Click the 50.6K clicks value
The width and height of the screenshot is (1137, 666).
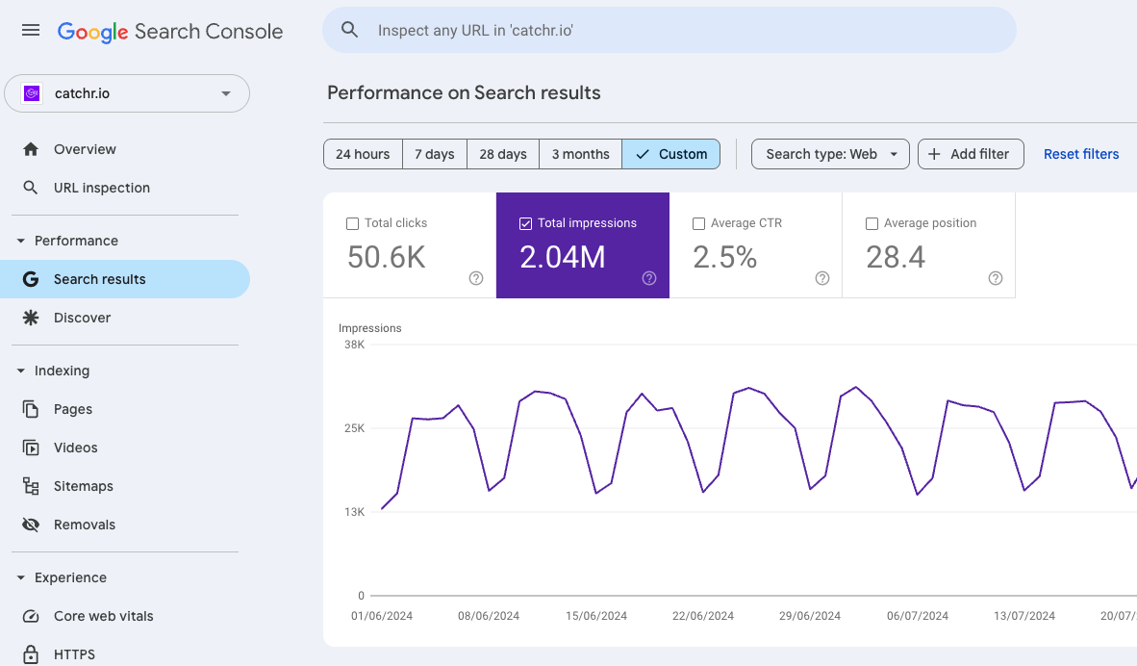click(386, 257)
